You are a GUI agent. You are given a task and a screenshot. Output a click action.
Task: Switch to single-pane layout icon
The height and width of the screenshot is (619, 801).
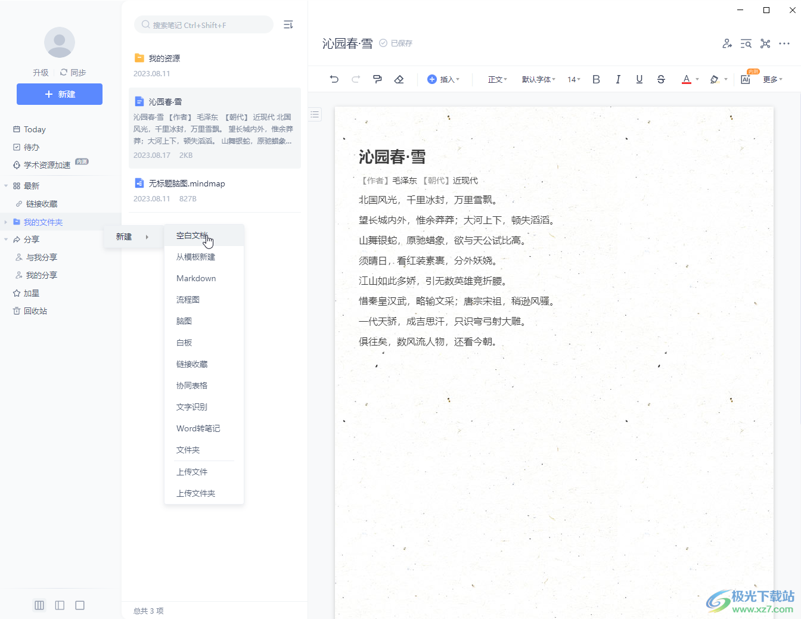click(80, 605)
